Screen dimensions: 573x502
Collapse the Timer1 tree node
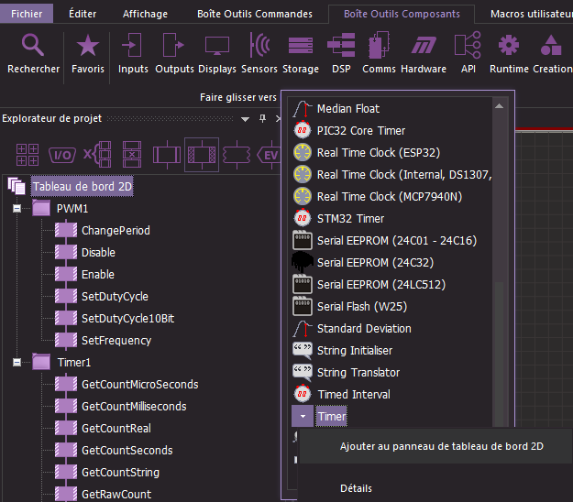[x=17, y=362]
